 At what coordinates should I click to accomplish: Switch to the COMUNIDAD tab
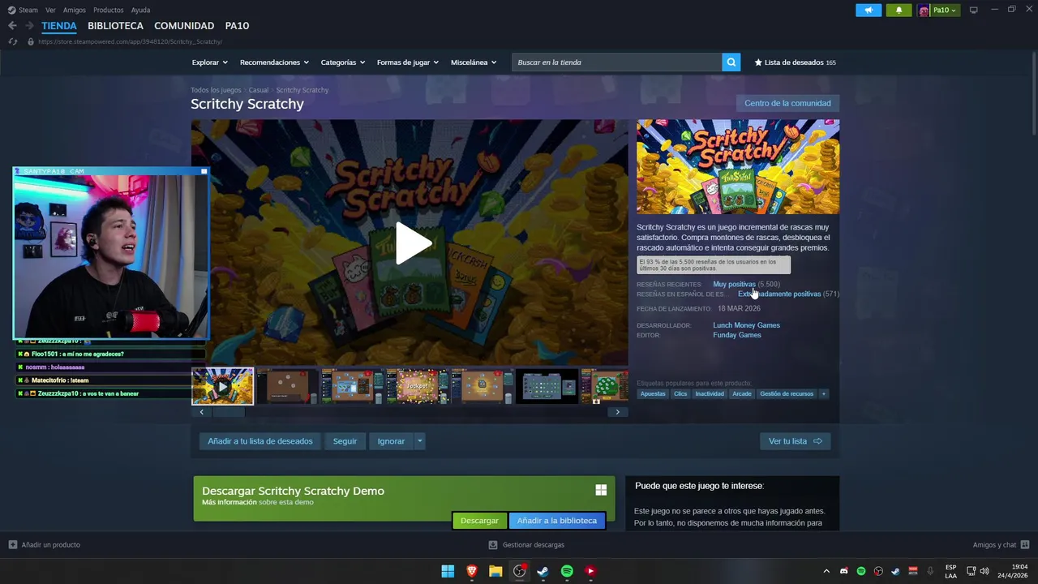[184, 26]
